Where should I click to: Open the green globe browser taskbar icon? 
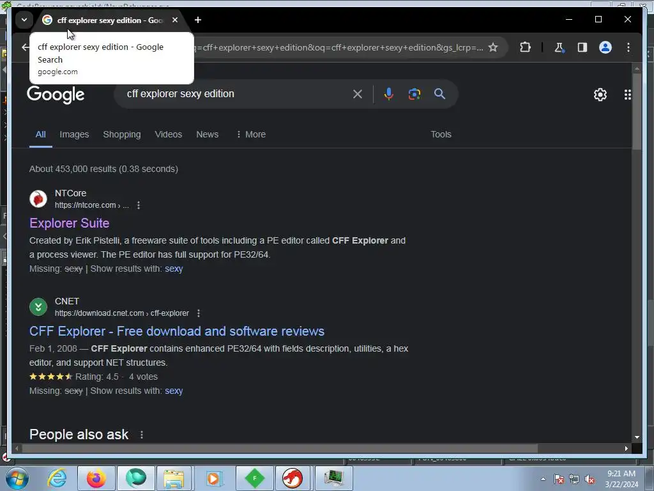136,478
